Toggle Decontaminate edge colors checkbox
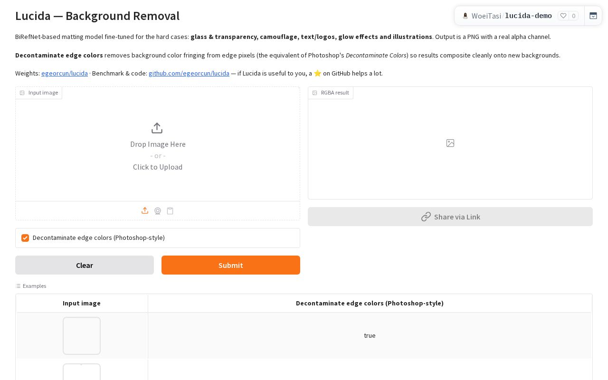The image size is (608, 380). (x=25, y=238)
